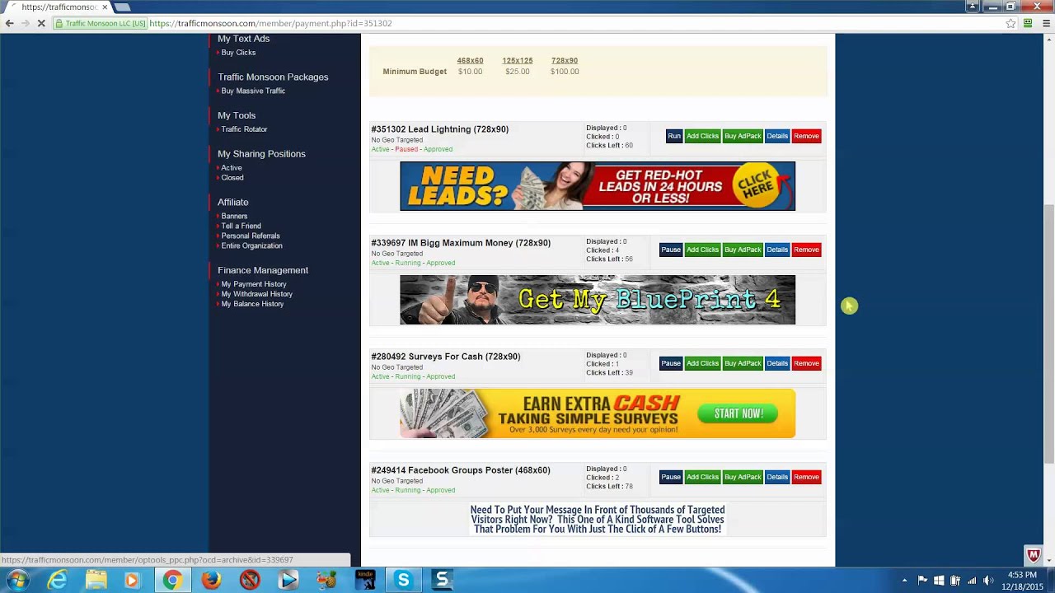Click the address bar URL
This screenshot has height=593, width=1055.
[270, 23]
